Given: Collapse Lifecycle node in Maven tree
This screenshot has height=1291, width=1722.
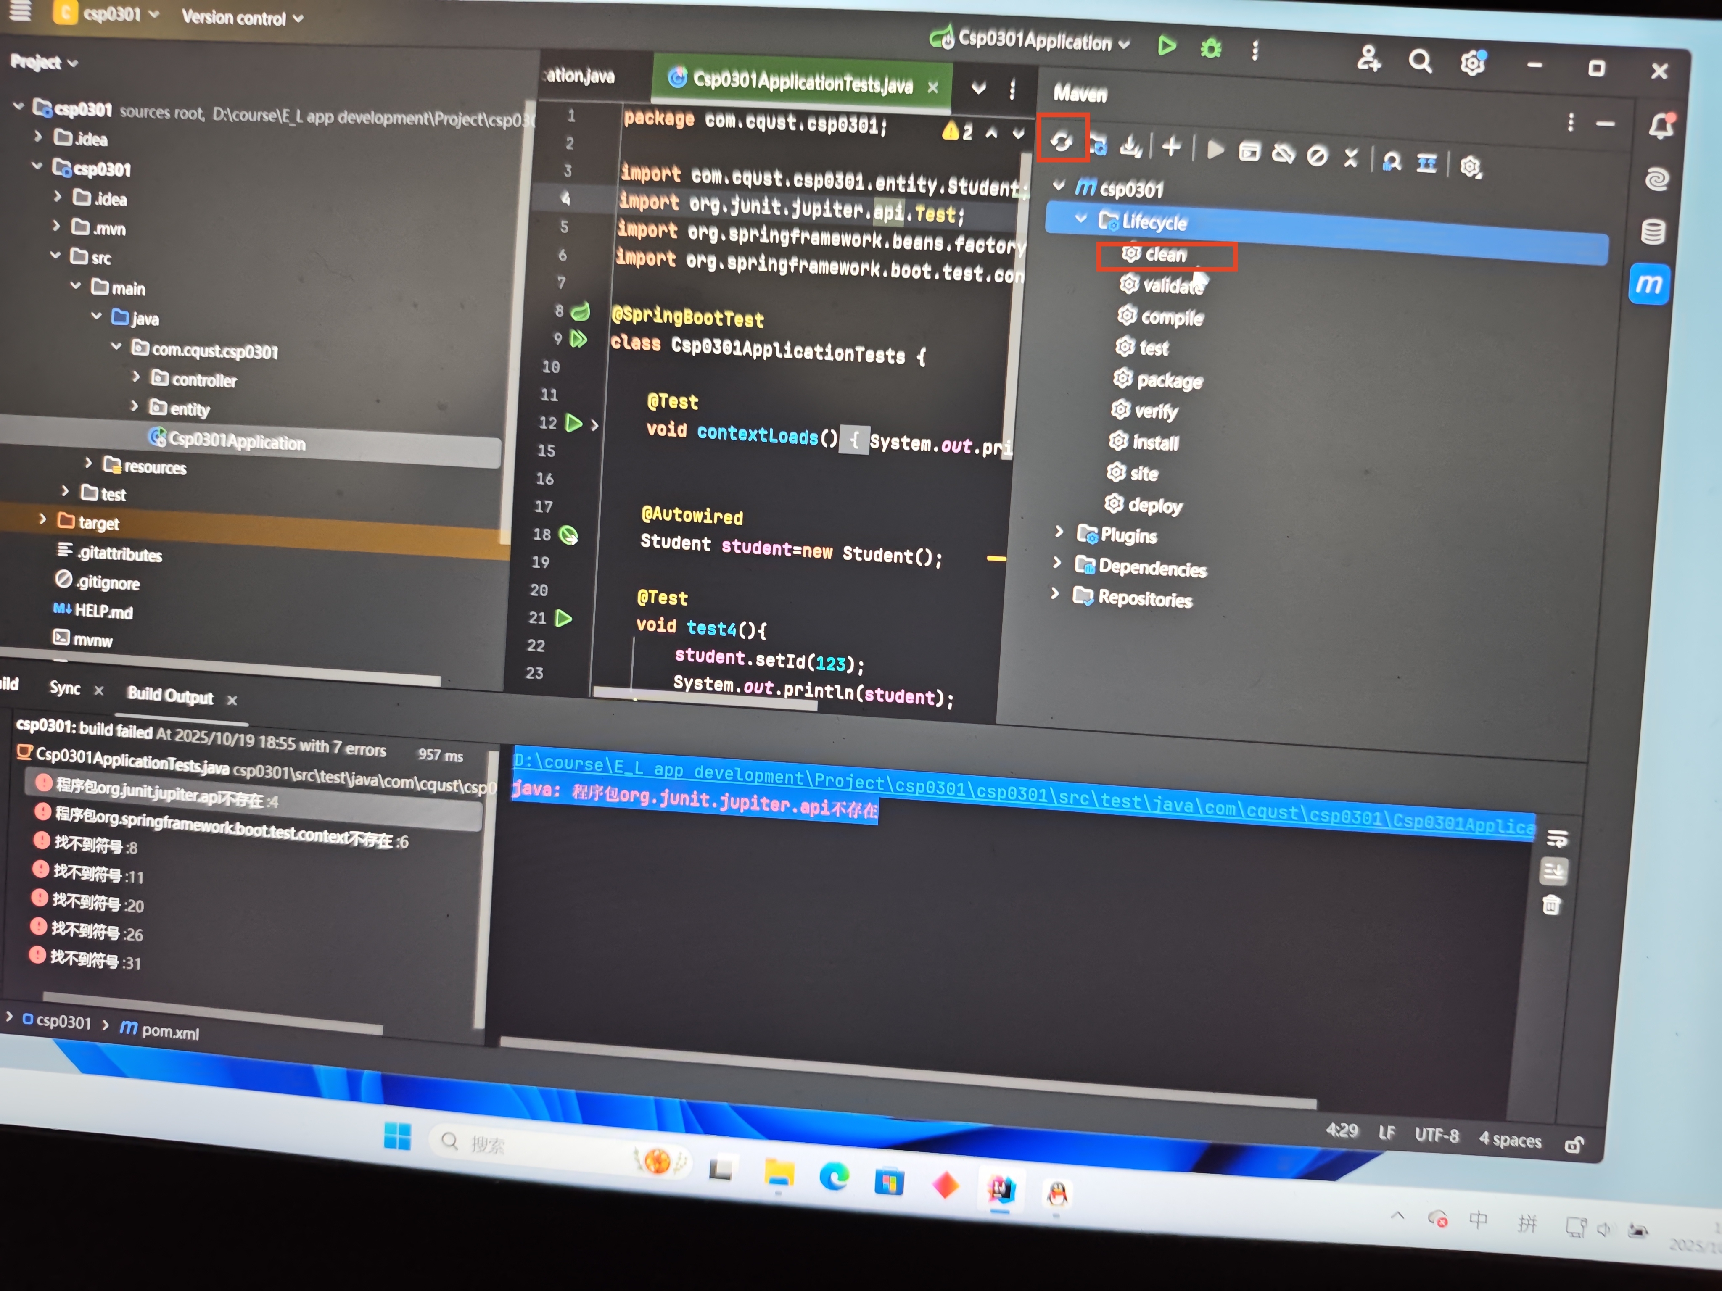Looking at the screenshot, I should point(1081,219).
